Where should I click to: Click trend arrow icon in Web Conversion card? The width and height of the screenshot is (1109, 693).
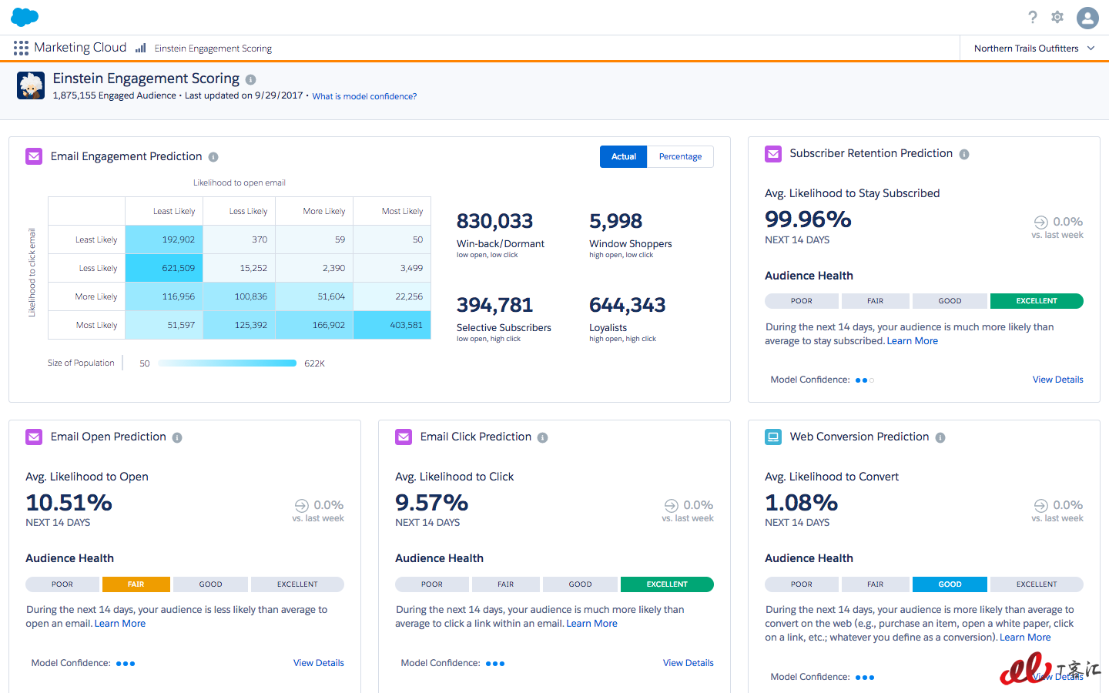coord(1041,505)
